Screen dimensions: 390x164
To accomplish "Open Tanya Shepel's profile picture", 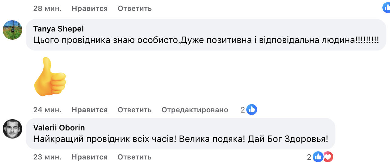I will 12,30.
